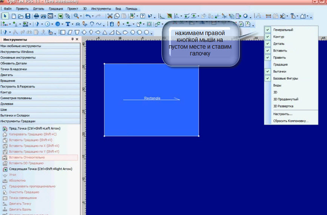Uncheck the Вытачки toolbar option

click(291, 71)
